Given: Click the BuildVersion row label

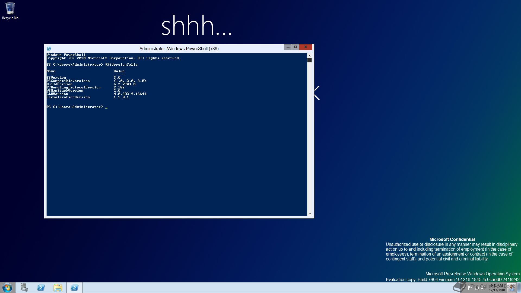Looking at the screenshot, I should point(59,84).
